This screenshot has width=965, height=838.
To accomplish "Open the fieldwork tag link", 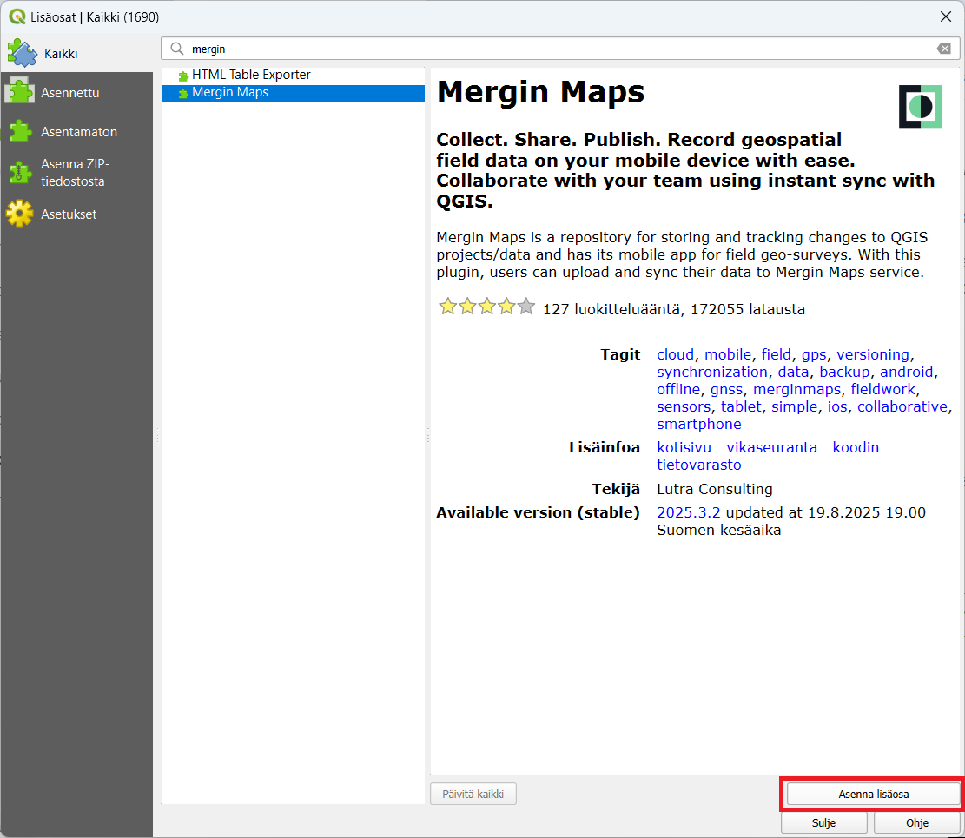I will click(x=883, y=389).
